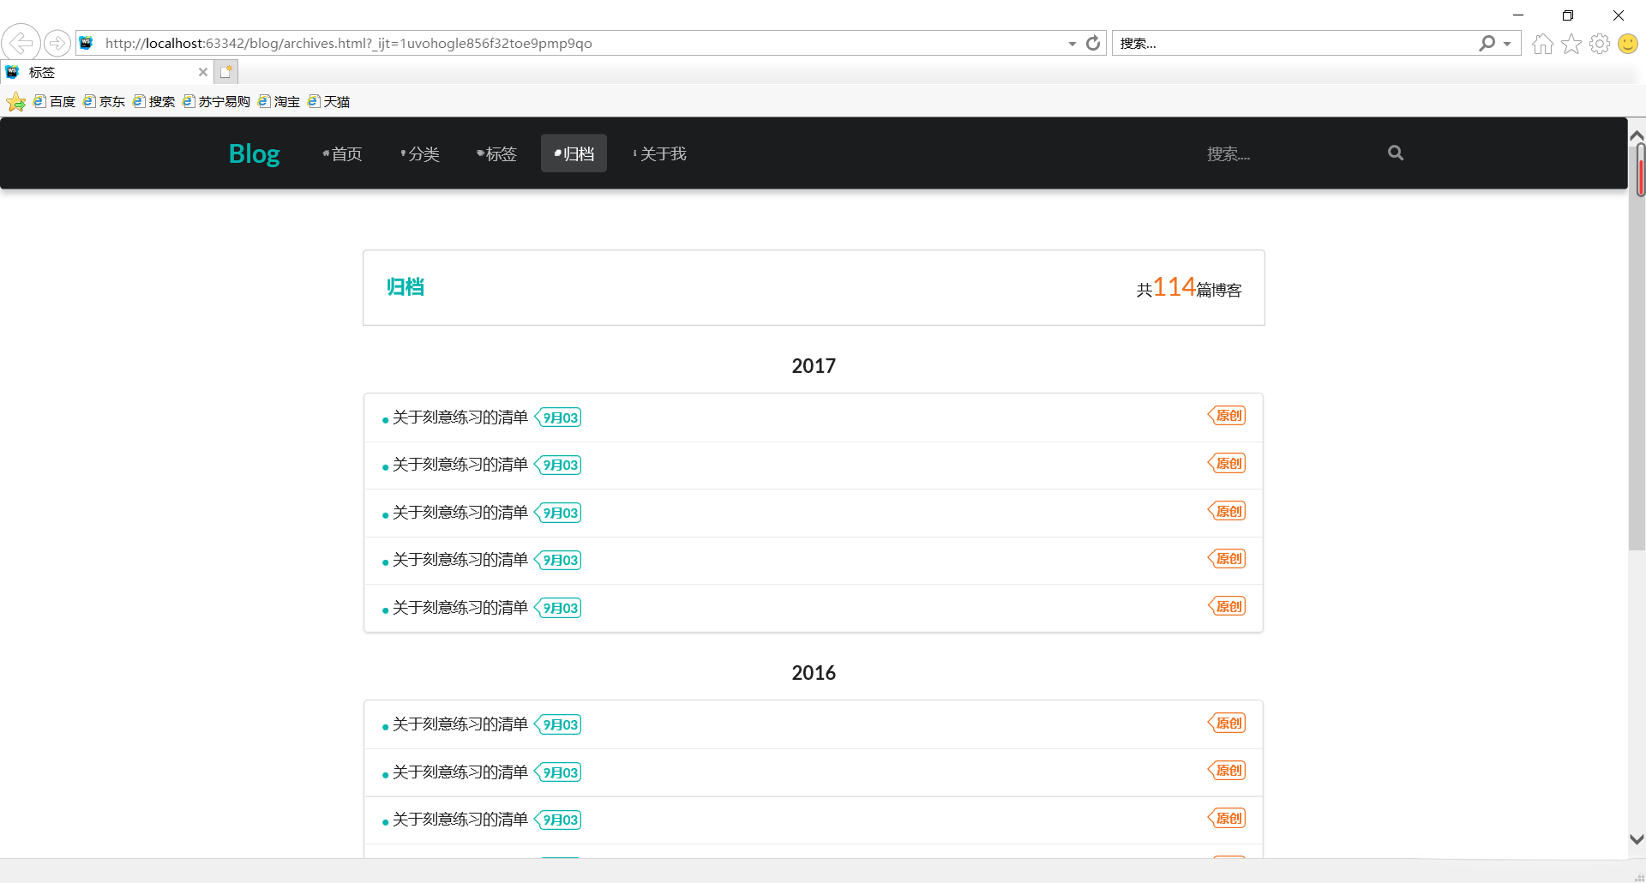Open the 百度 favorites bookmark
The width and height of the screenshot is (1646, 883).
point(54,102)
